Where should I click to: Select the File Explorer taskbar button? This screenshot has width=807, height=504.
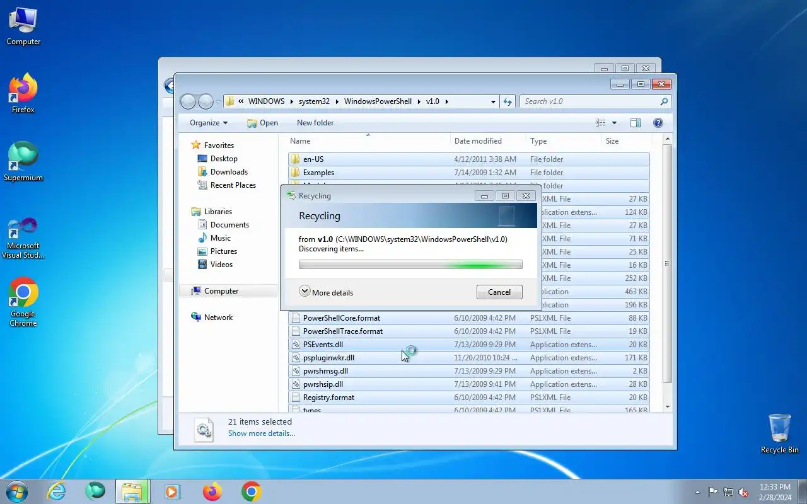(x=132, y=491)
